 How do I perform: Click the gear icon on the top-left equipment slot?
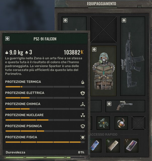click(x=65, y=20)
